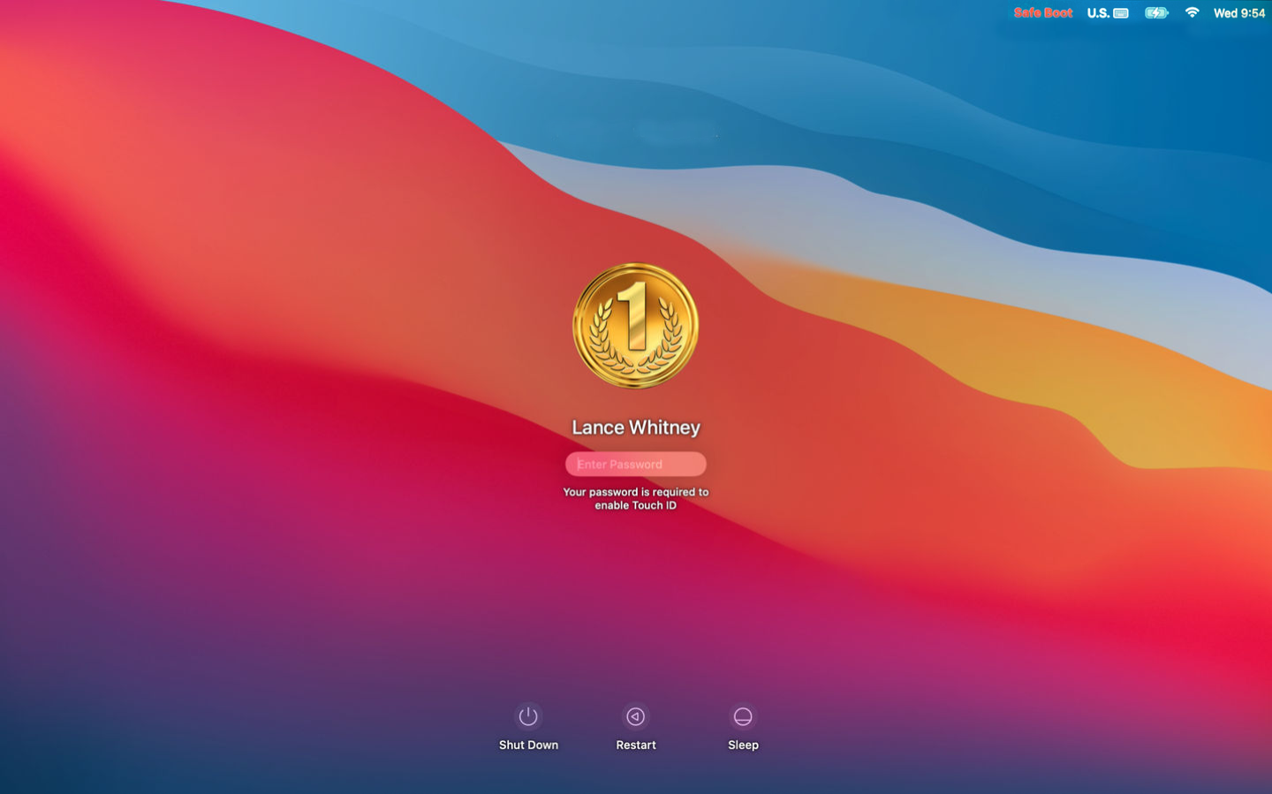Open the Wi-Fi status icon
The width and height of the screenshot is (1272, 794).
1192,12
